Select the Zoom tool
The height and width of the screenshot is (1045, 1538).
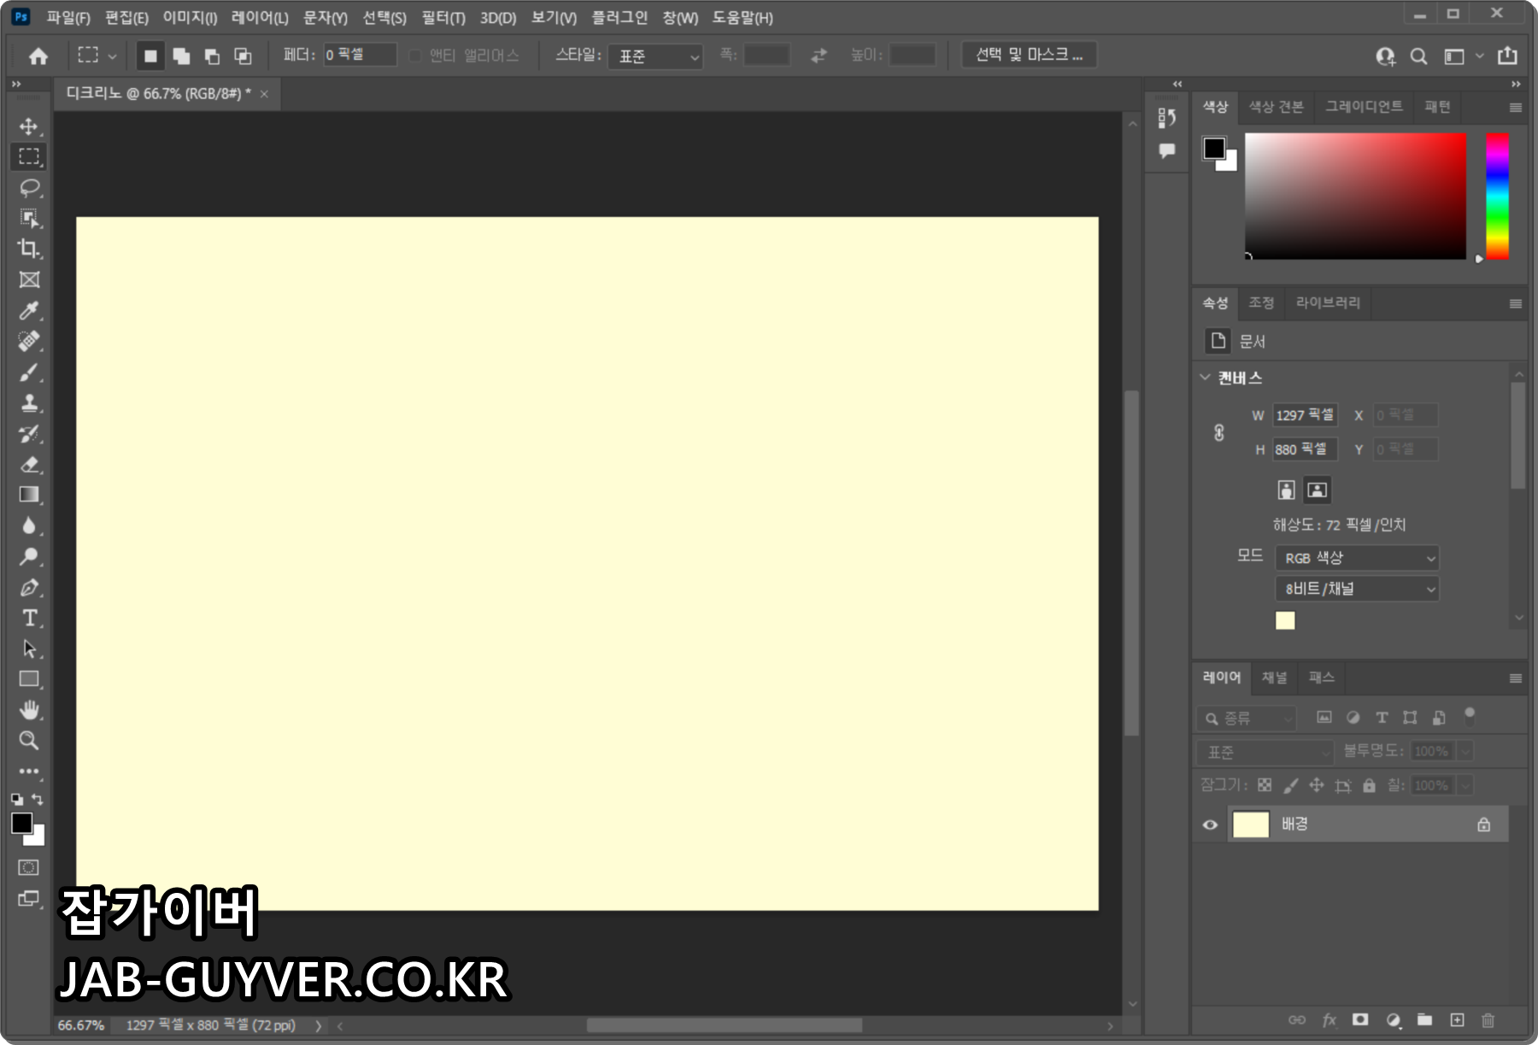click(29, 741)
